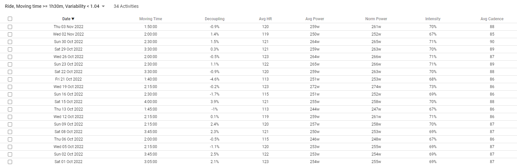The image size is (517, 165).
Task: Open the Sat 08 Oct 2022 ride
Action: pyautogui.click(x=69, y=132)
